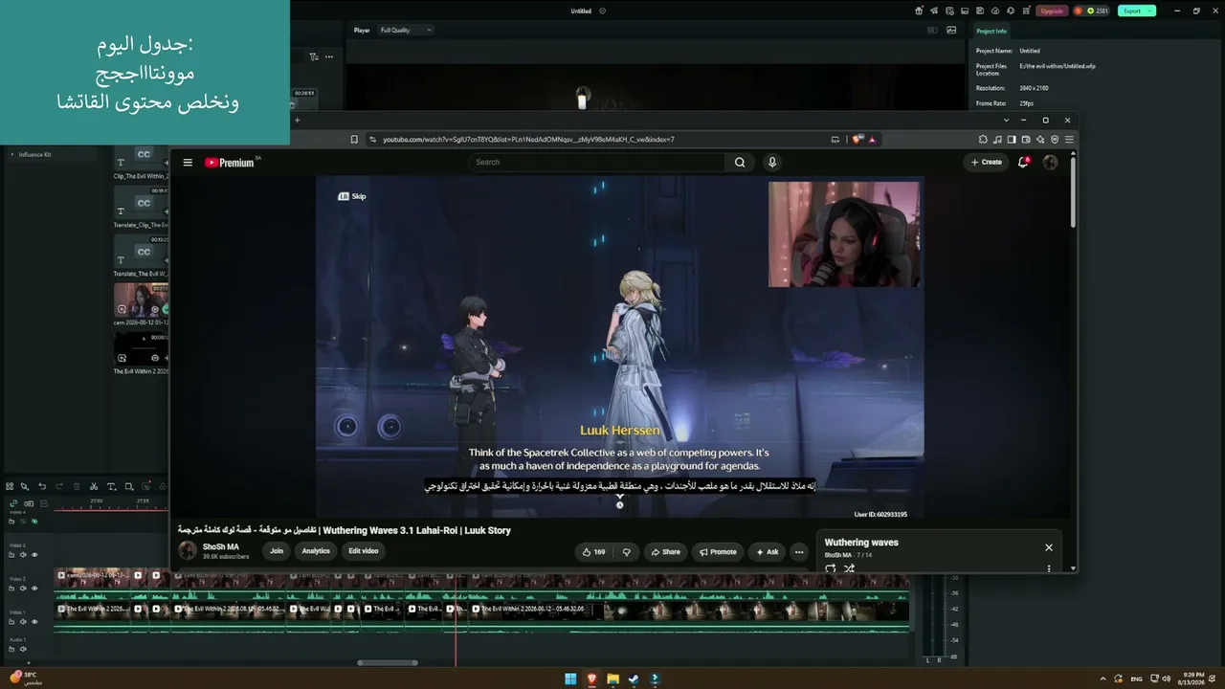This screenshot has width=1225, height=689.
Task: Like the video showing 169 likes
Action: [x=594, y=552]
